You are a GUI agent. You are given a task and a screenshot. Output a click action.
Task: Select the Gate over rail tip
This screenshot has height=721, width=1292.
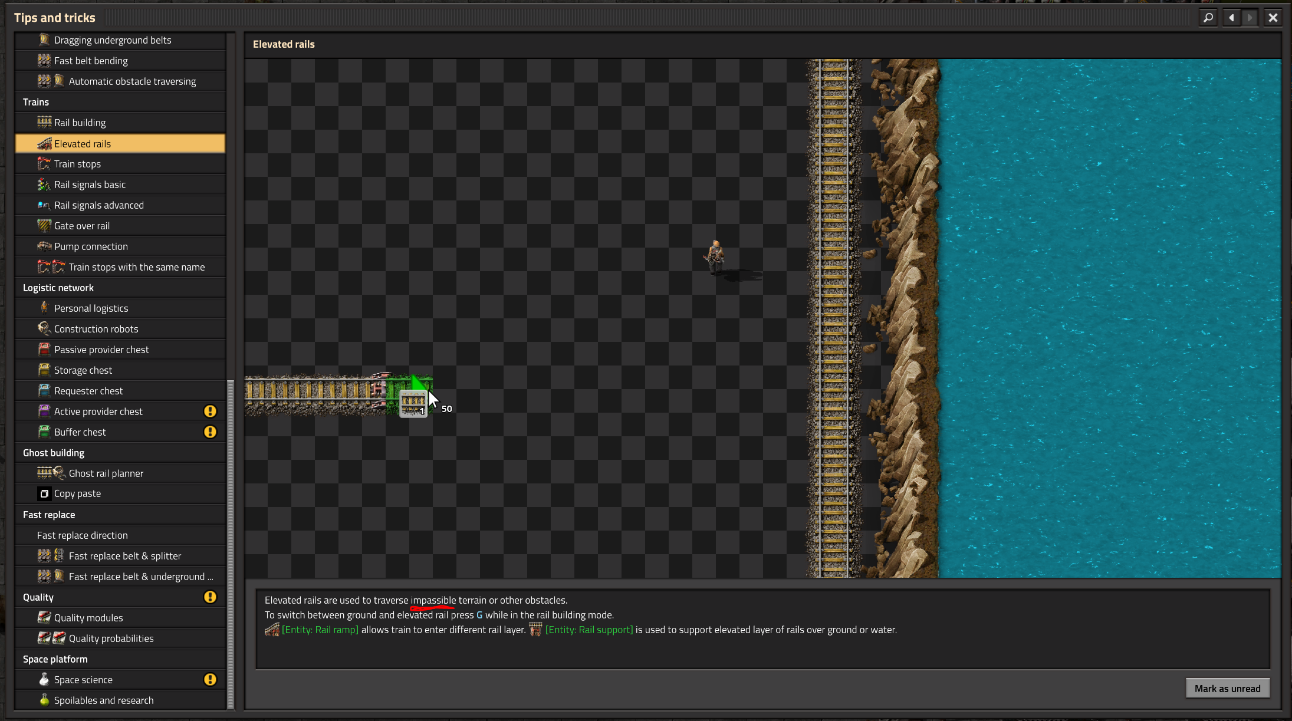(82, 226)
